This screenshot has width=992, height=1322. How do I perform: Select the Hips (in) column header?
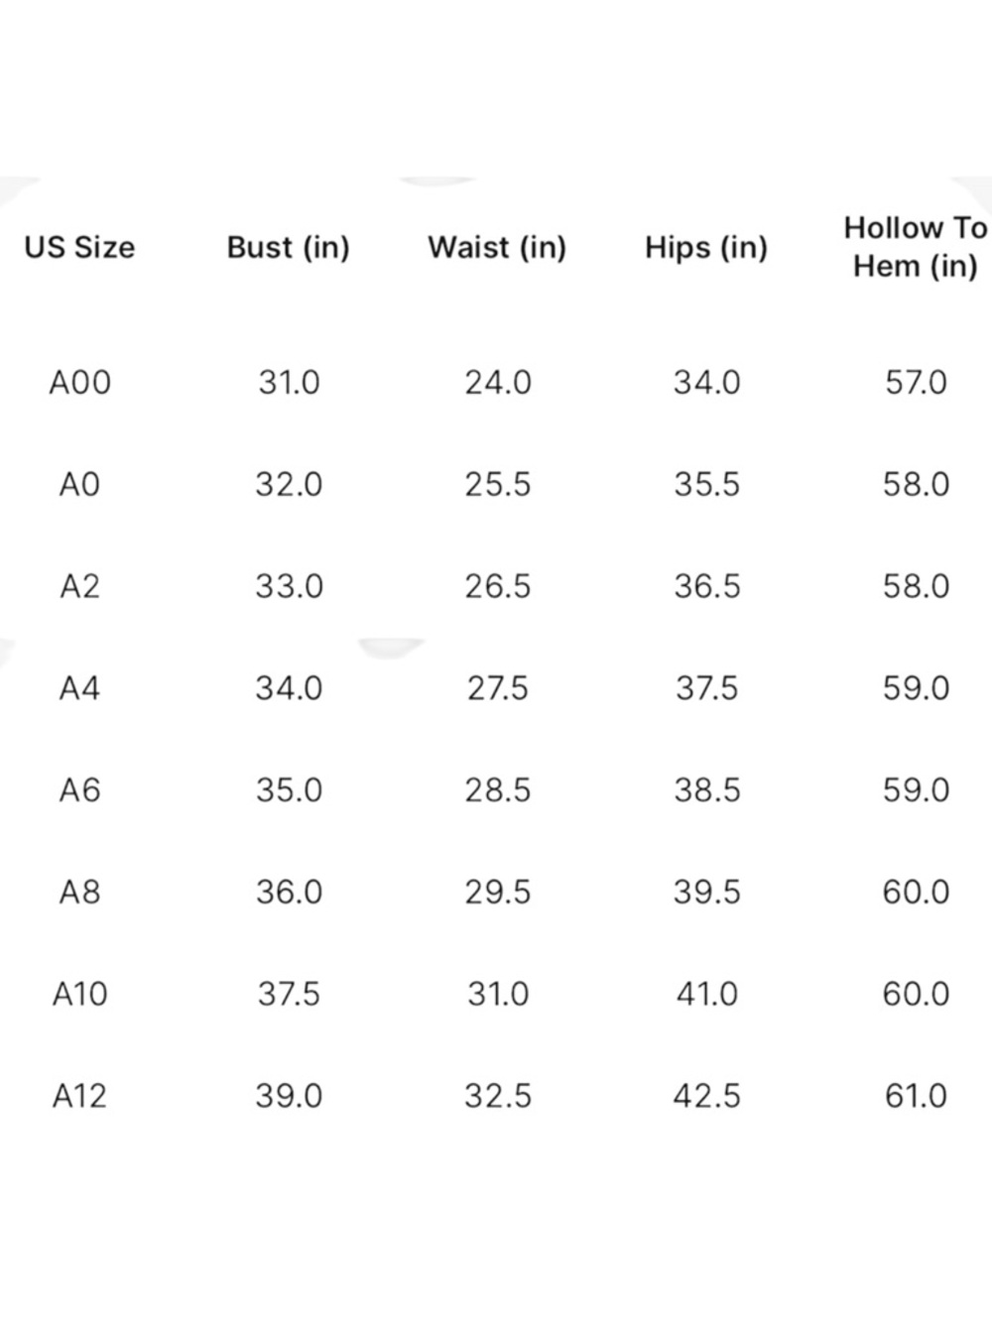point(706,248)
